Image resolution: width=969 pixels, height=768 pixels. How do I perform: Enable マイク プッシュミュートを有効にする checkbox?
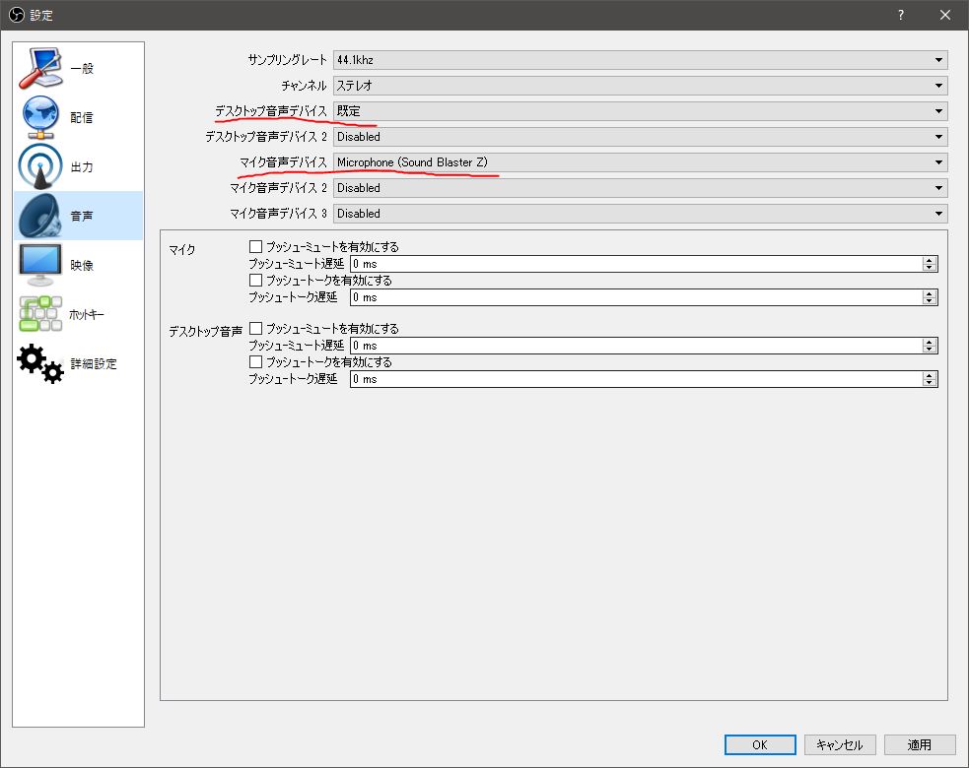255,246
